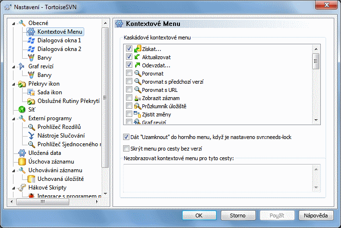Click the merge icon for Nástroje Slučování
The width and height of the screenshot is (341, 228).
tap(31, 136)
